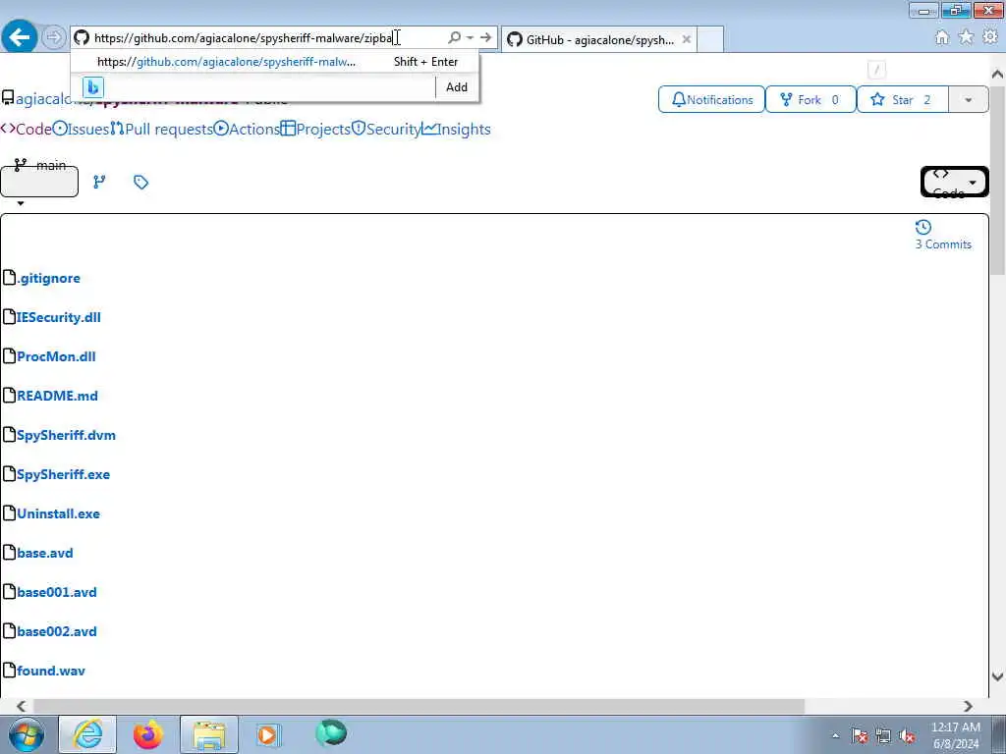Screen dimensions: 1006x754
Task: Click the address bar search magnifier icon
Action: click(x=454, y=38)
